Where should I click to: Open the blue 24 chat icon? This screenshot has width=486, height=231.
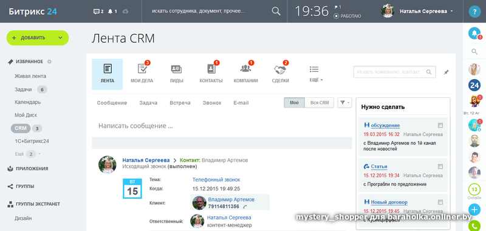(474, 85)
